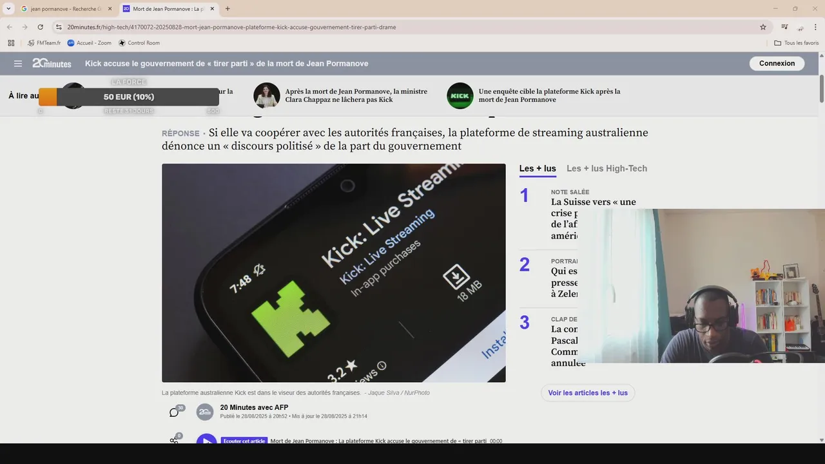Close the jean pormanove Google search tab
The width and height of the screenshot is (825, 464).
tap(108, 9)
